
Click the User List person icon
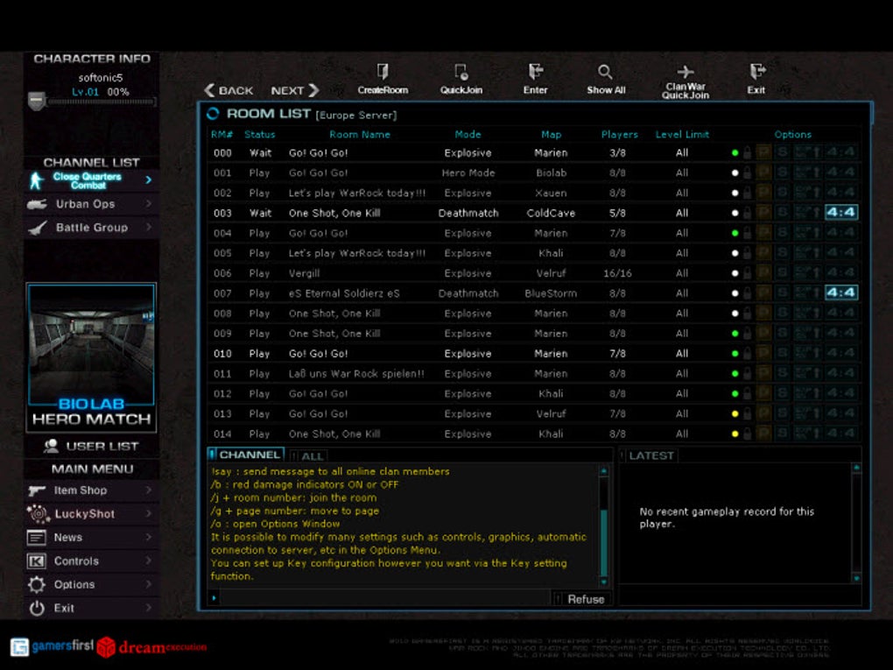52,446
